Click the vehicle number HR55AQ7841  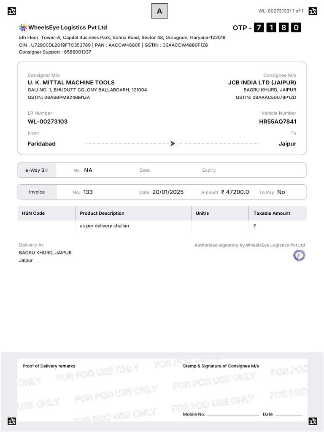[278, 121]
